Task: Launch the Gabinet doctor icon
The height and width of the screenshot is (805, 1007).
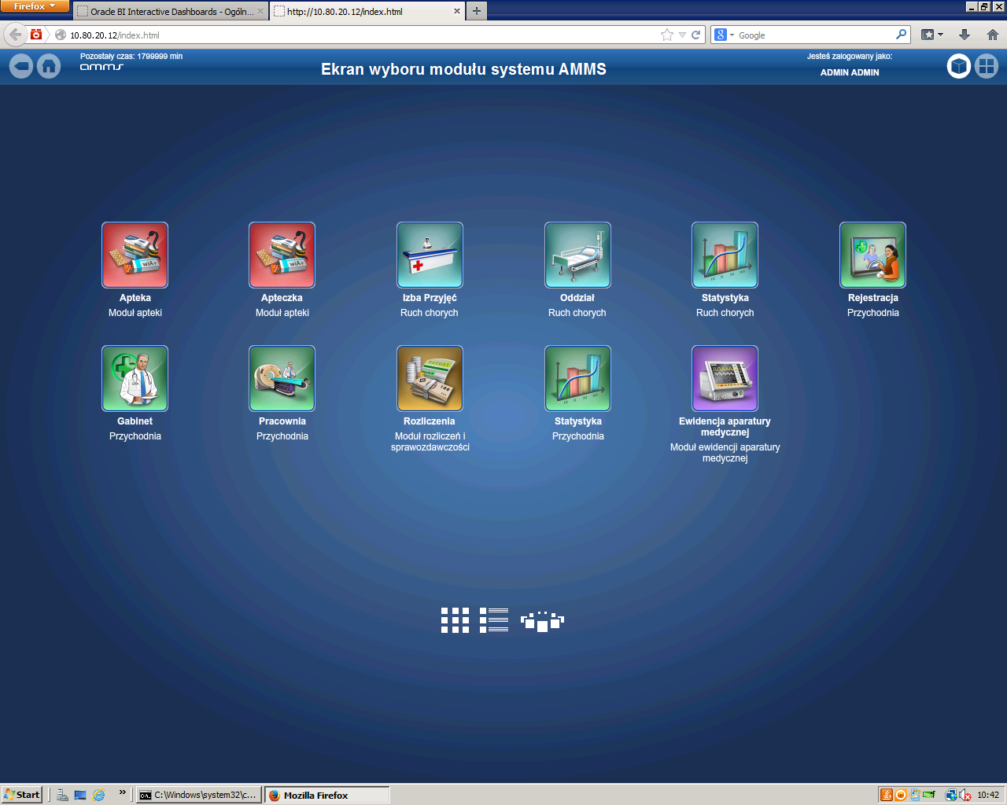Action: pyautogui.click(x=135, y=378)
